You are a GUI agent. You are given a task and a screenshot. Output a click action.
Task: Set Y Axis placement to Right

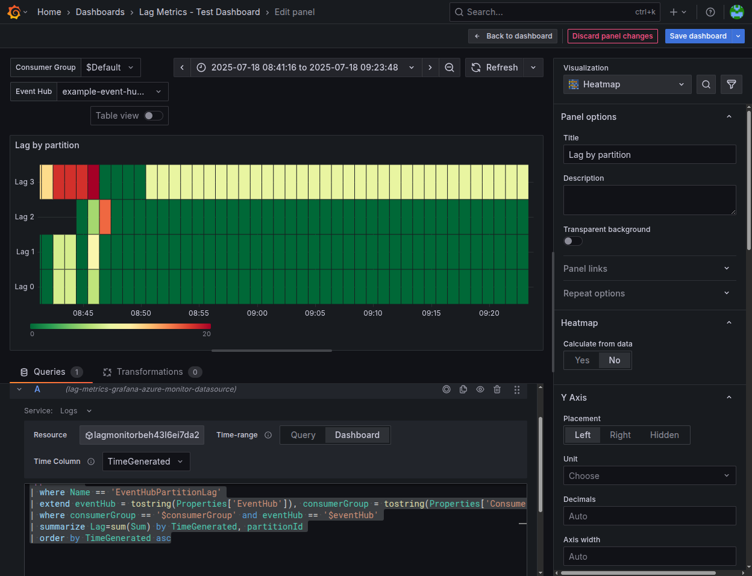(620, 435)
